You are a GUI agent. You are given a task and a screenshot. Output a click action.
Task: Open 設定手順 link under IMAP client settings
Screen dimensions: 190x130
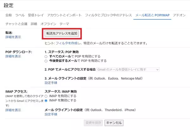tap(51, 114)
